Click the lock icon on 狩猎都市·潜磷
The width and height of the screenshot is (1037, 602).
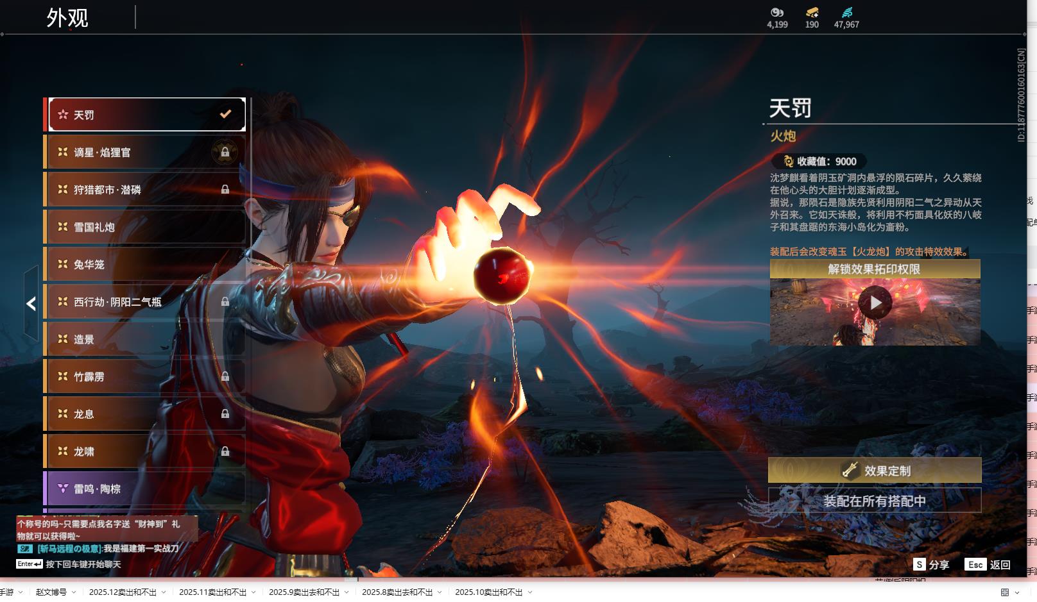click(x=225, y=189)
